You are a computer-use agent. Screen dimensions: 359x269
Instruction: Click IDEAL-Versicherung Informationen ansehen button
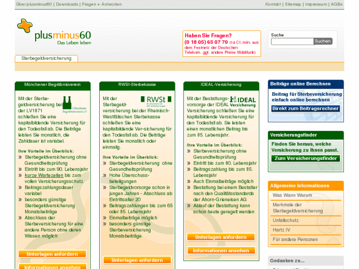221,251
